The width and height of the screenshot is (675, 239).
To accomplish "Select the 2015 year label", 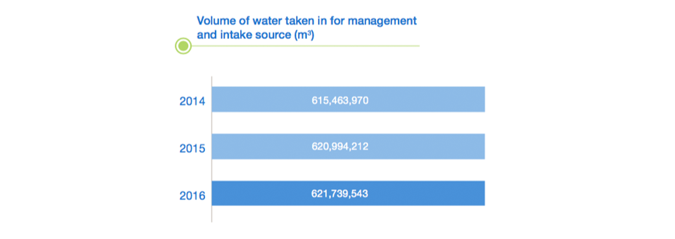I will point(192,149).
